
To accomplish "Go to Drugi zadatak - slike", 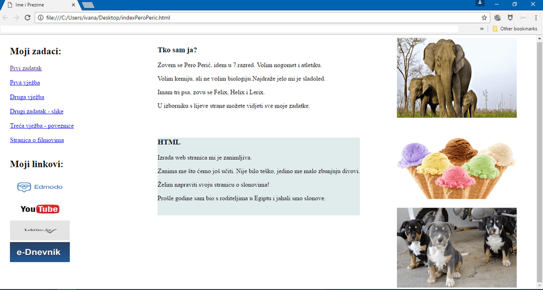I will tap(37, 112).
